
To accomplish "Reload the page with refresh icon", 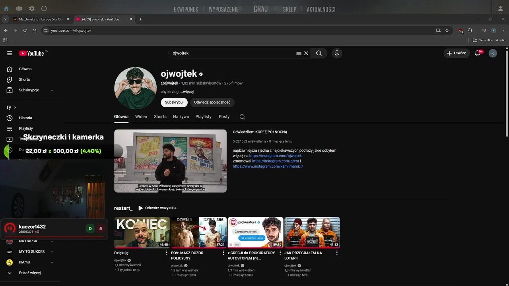I will pos(25,31).
